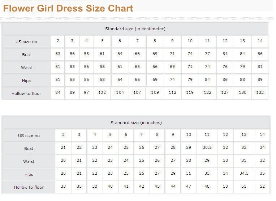Viewport: 276px width, 201px height.
Task: Click the 127 hollow to floor value
Action: 225,92
